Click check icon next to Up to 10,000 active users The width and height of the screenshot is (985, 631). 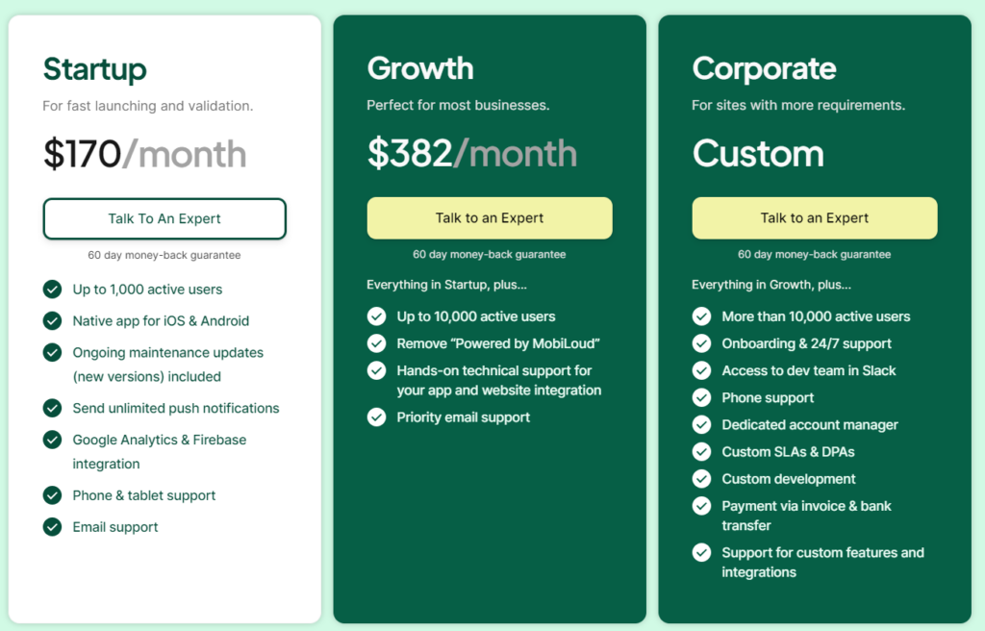click(x=376, y=316)
